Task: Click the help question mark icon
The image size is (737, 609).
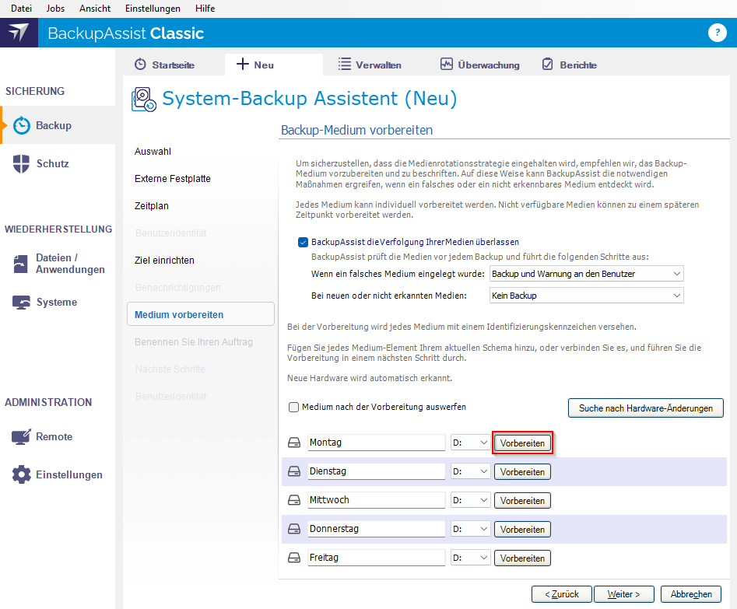Action: [717, 33]
